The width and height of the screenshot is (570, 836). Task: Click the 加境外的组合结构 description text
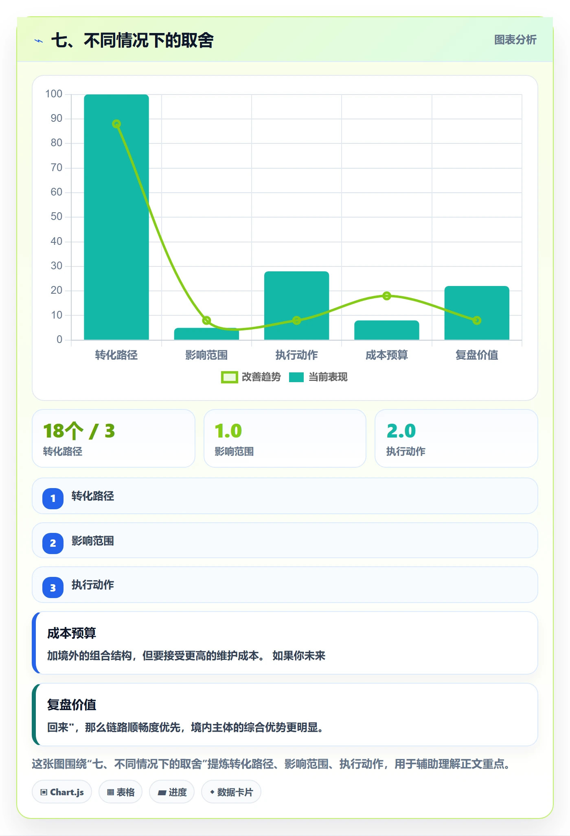click(x=186, y=656)
